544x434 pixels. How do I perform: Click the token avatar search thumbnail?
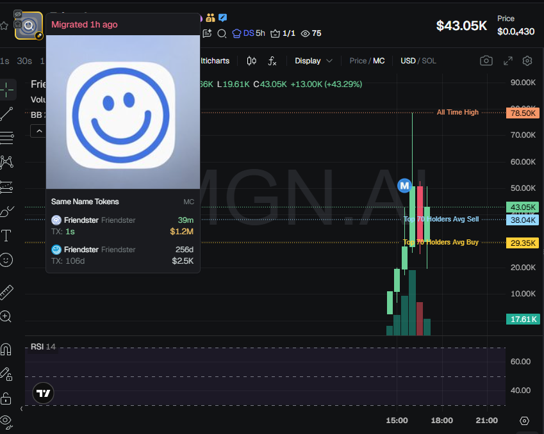point(29,26)
